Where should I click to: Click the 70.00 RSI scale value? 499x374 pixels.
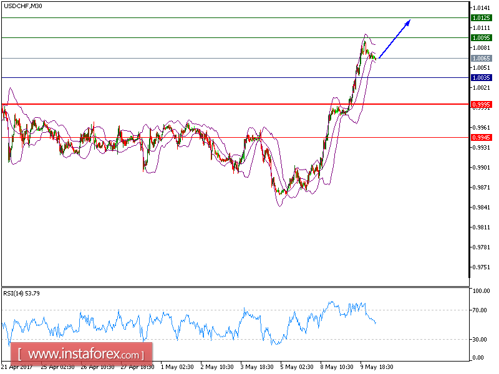click(480, 310)
